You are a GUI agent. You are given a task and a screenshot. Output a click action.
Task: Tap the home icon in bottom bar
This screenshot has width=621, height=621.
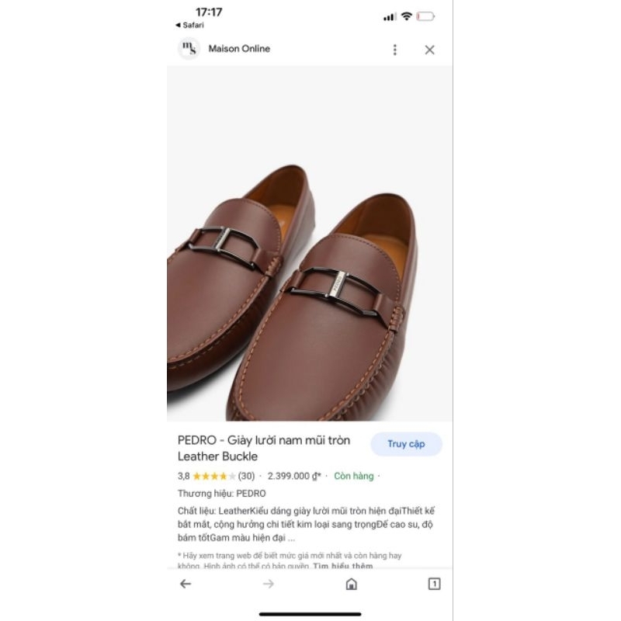coord(352,584)
